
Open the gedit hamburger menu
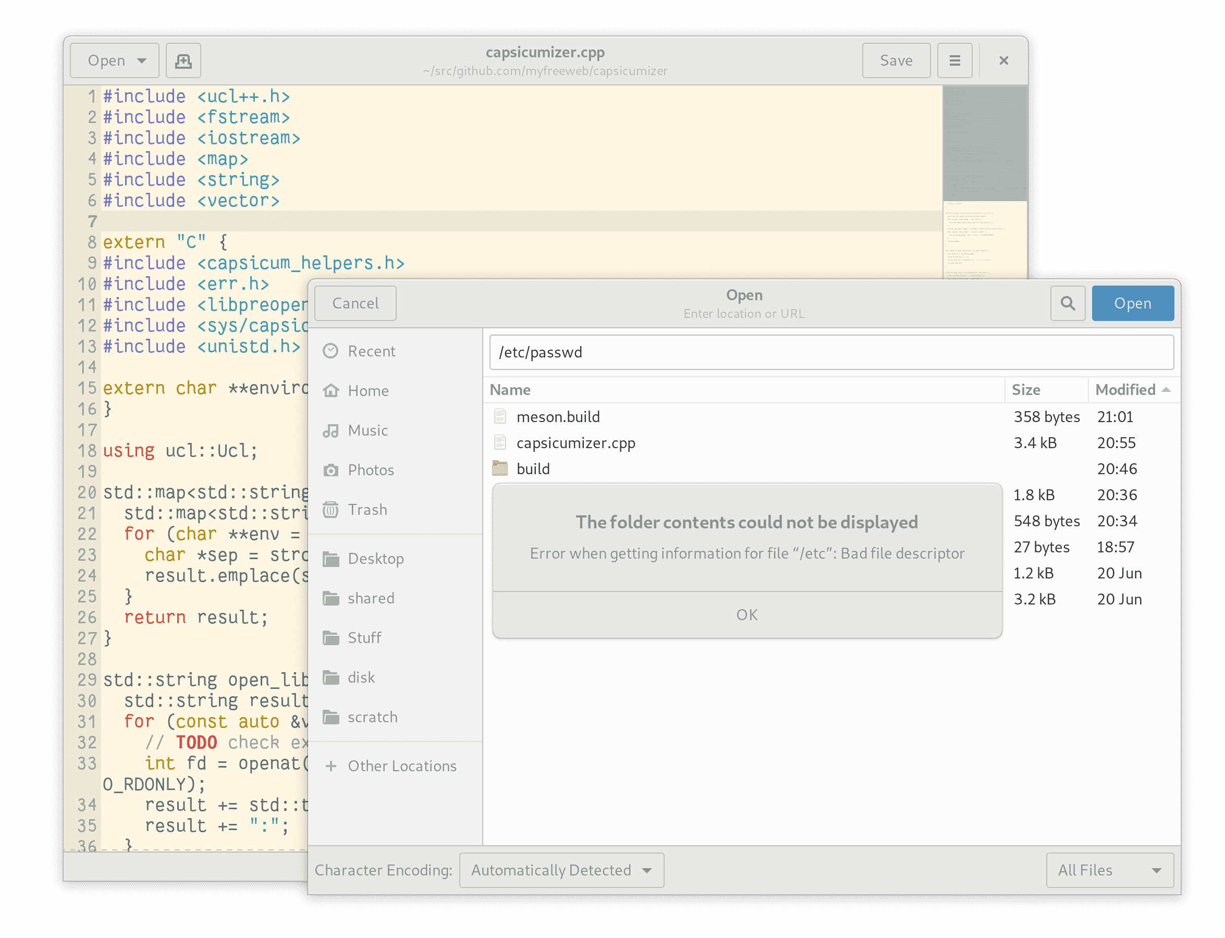coord(954,60)
